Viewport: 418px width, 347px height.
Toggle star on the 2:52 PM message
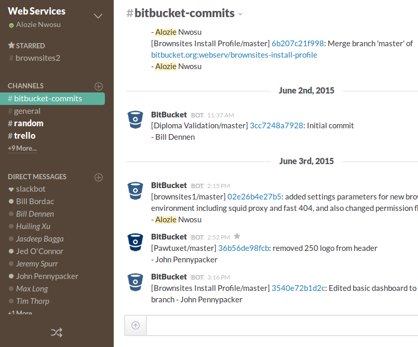[x=237, y=236]
